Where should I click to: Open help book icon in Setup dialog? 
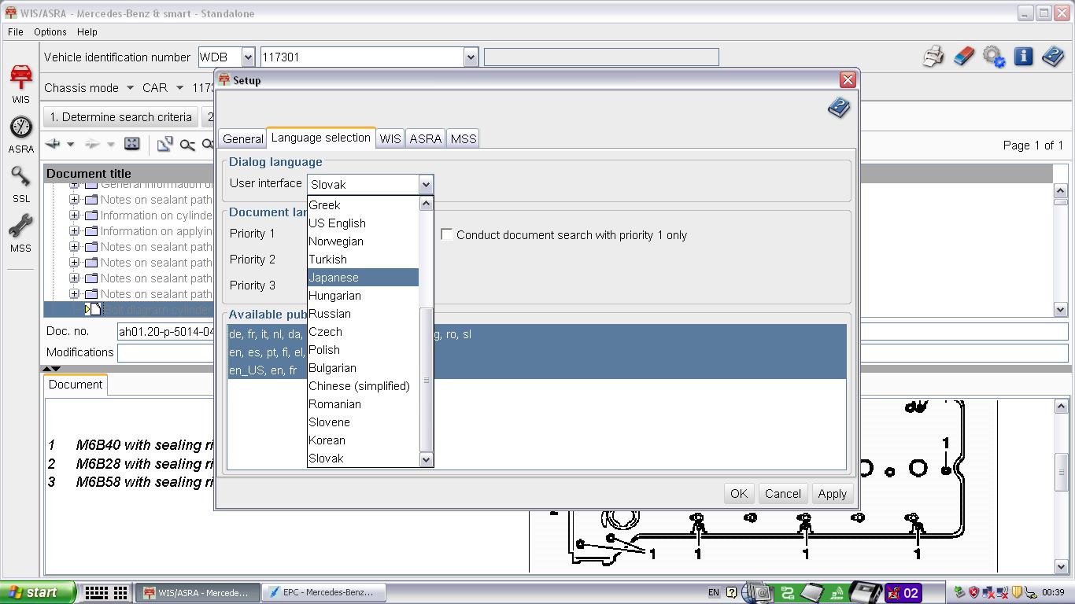pyautogui.click(x=838, y=108)
